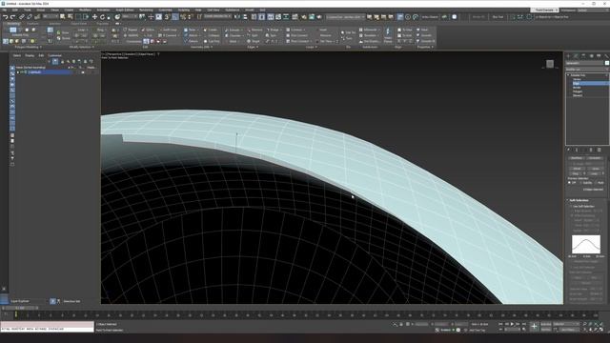Viewport: 610px width, 343px height.
Task: Click the Align tool icon
Action: coord(245,17)
